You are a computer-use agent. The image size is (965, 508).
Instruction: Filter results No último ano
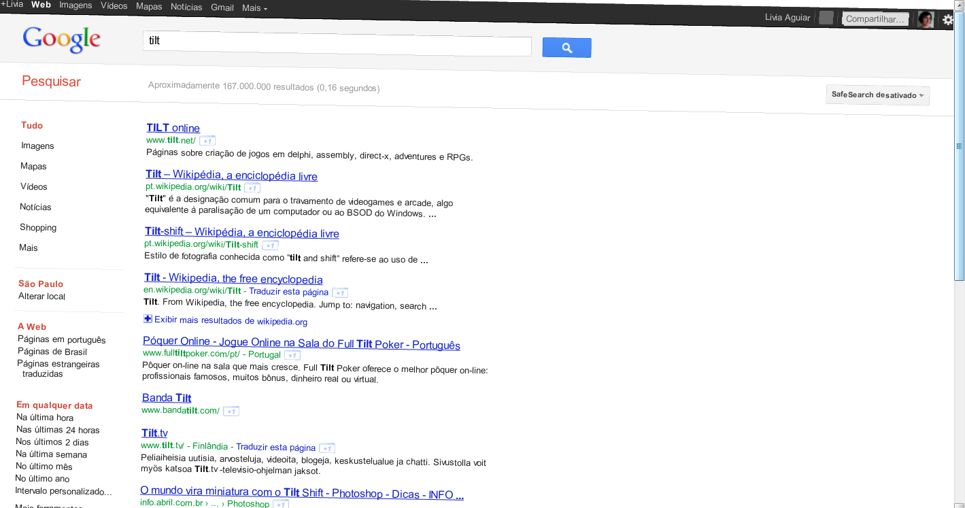(x=42, y=479)
